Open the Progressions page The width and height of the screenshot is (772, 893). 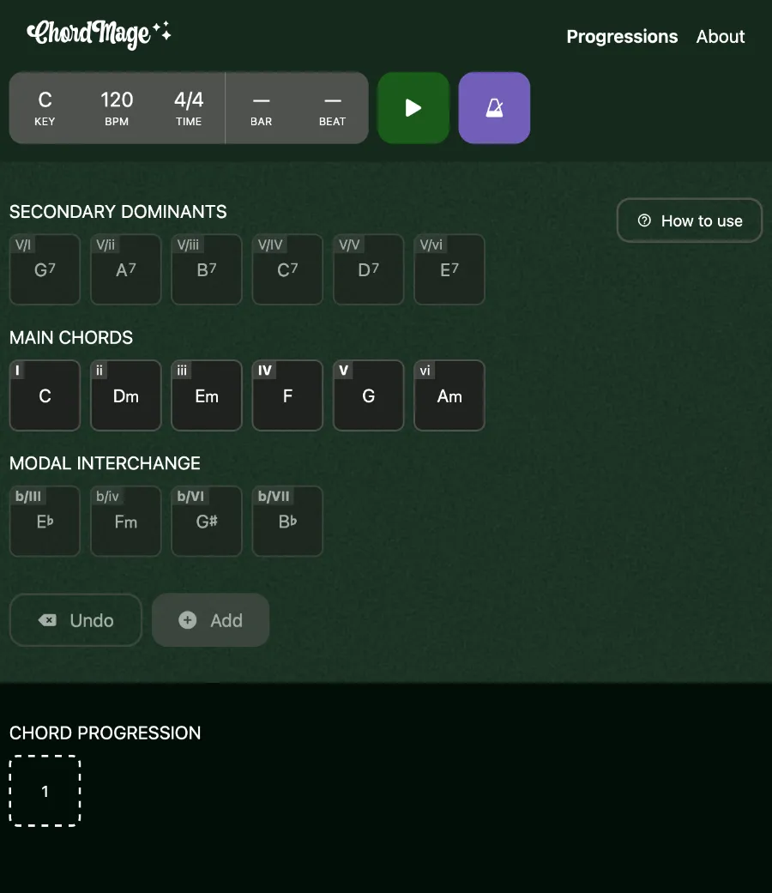coord(622,36)
